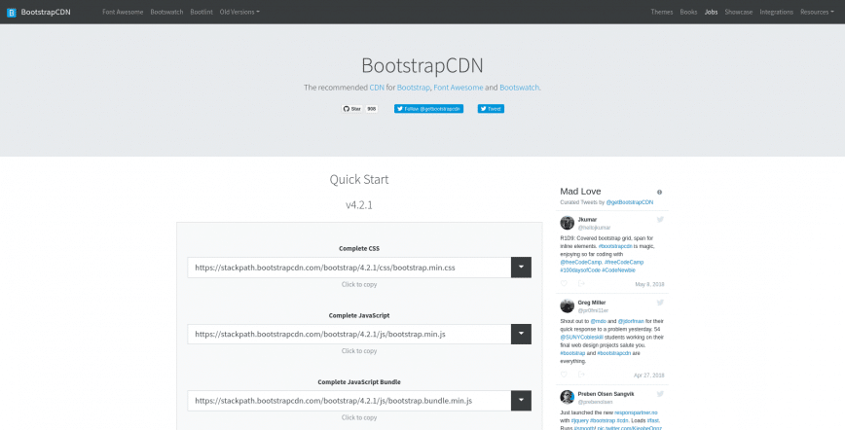Open the Bootswatch nav link
The height and width of the screenshot is (430, 845).
pyautogui.click(x=166, y=12)
